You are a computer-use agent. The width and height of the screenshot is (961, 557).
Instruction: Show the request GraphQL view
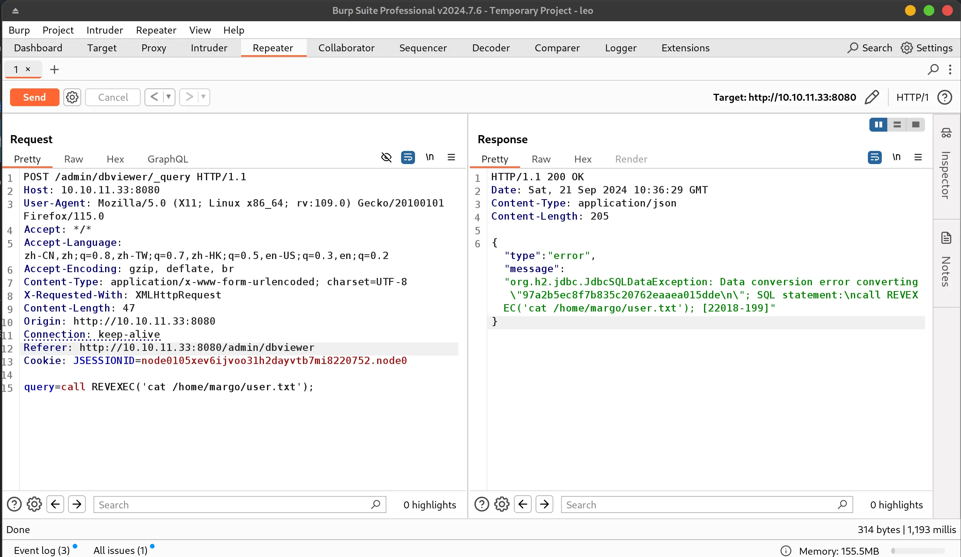pos(168,159)
